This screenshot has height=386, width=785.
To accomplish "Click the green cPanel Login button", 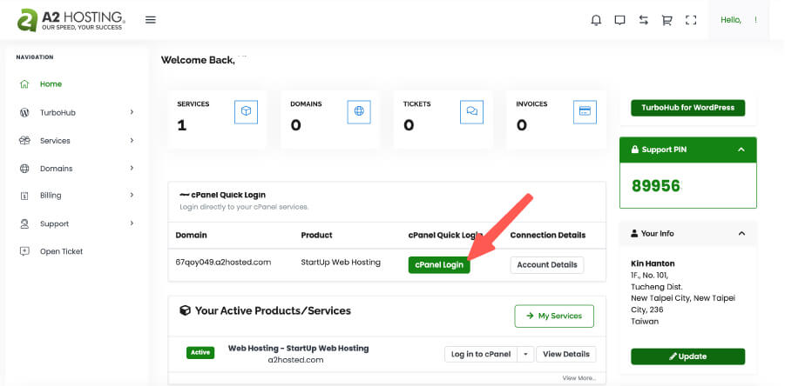I will [x=439, y=264].
